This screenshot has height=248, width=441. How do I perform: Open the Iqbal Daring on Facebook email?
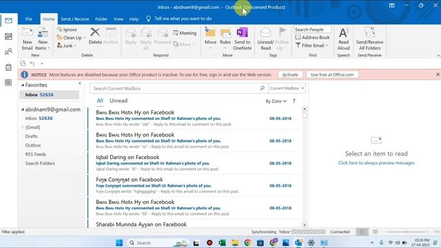click(194, 163)
